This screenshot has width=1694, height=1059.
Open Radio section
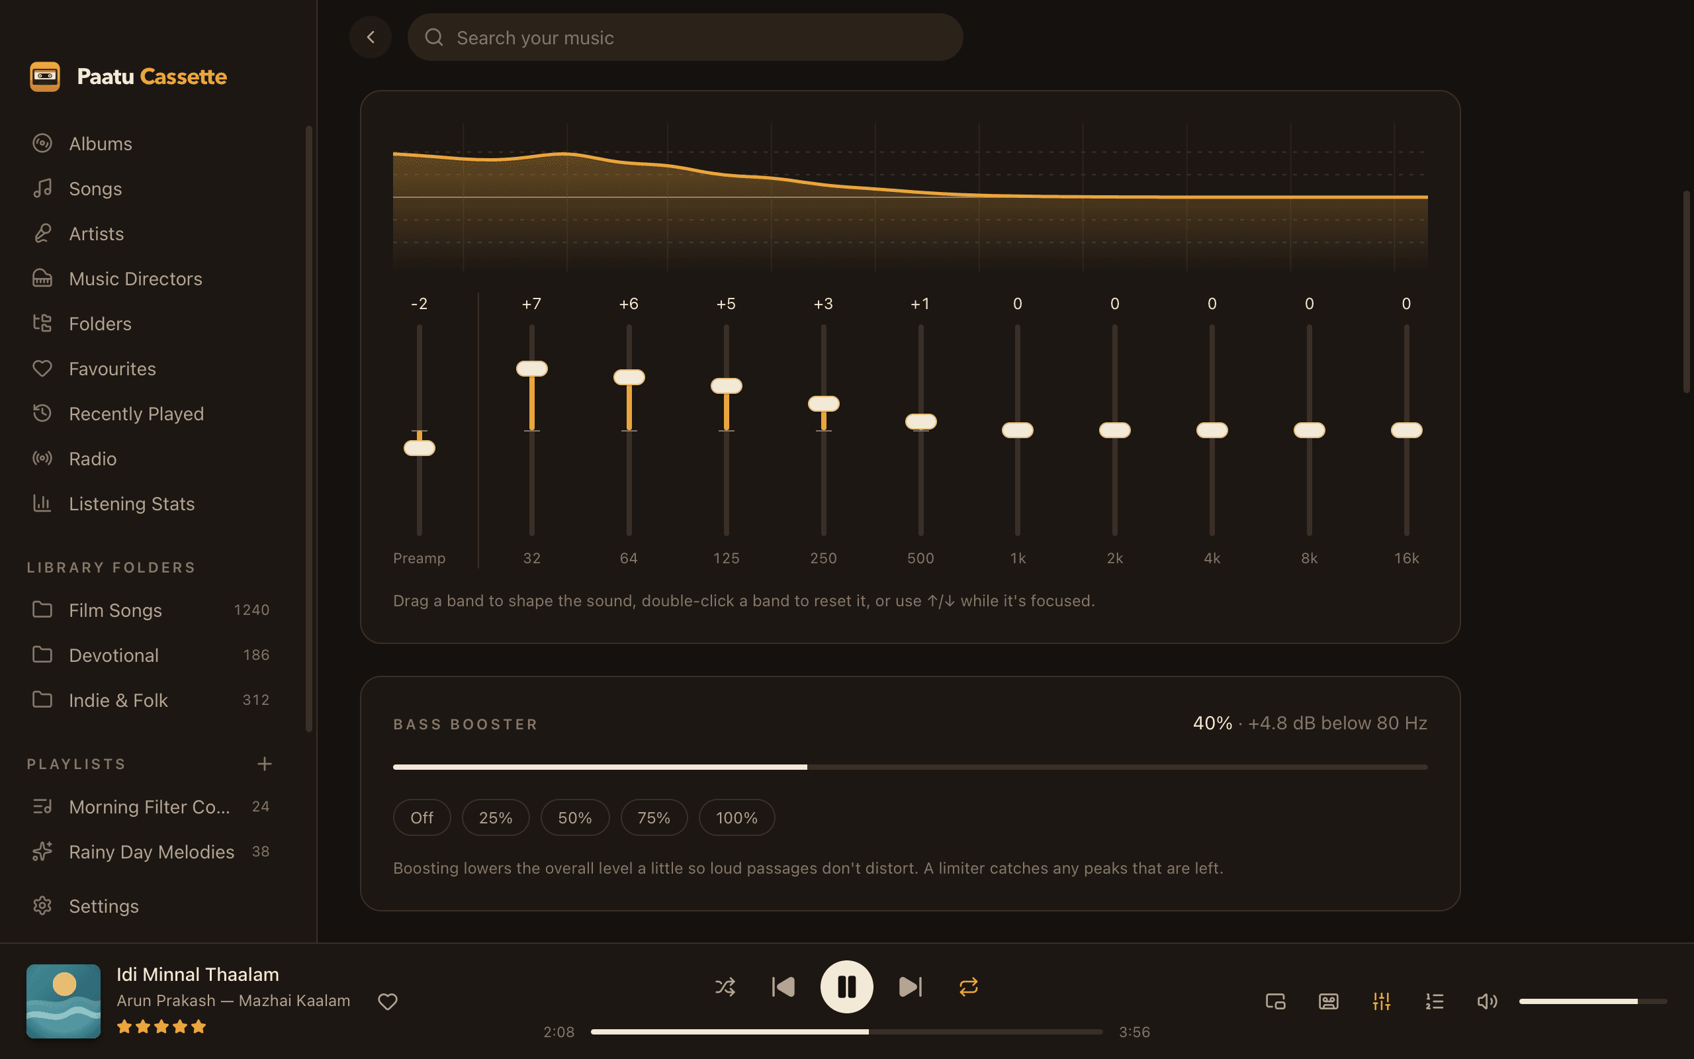tap(151, 459)
